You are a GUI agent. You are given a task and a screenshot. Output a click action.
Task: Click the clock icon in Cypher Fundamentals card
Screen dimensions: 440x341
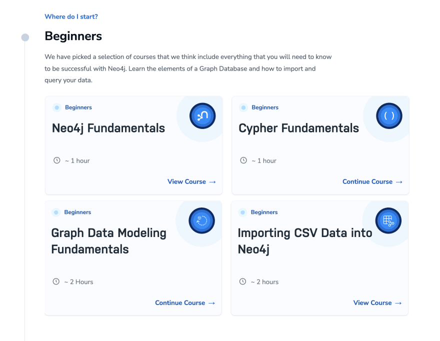[x=243, y=160]
